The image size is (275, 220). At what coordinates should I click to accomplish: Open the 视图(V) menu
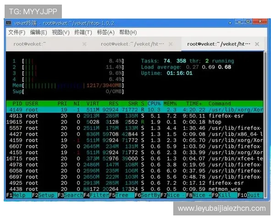pyautogui.click(x=60, y=33)
